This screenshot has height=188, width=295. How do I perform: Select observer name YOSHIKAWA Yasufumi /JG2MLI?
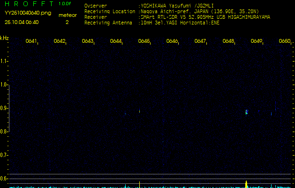tap(177, 6)
